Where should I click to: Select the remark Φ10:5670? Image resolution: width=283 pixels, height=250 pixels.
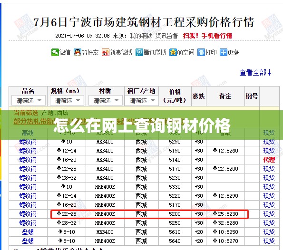(225, 241)
